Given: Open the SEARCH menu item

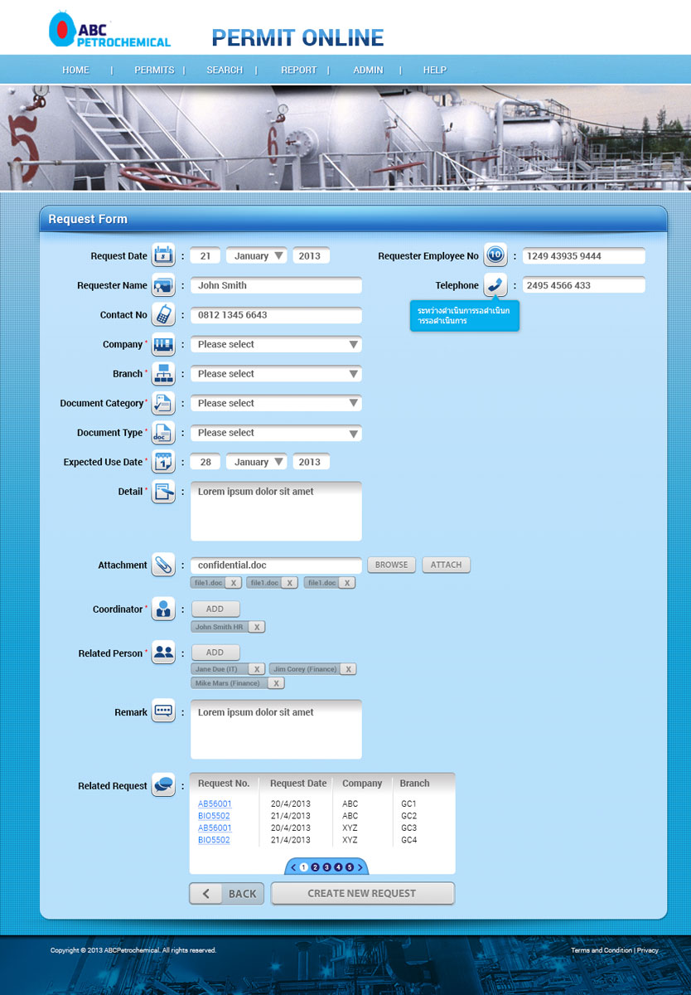Looking at the screenshot, I should [224, 70].
